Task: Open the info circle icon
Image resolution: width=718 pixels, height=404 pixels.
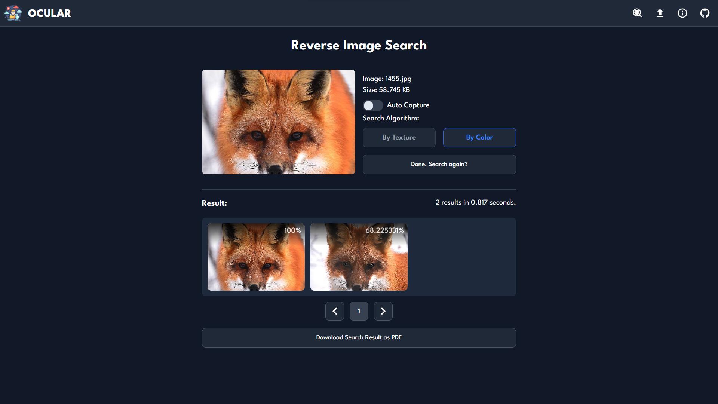Action: click(682, 13)
